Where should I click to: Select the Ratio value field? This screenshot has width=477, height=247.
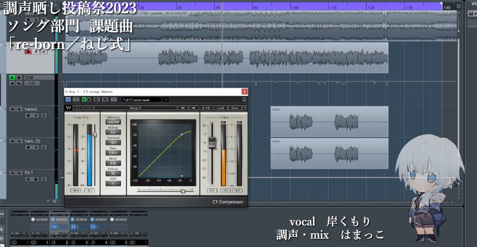[x=113, y=153]
